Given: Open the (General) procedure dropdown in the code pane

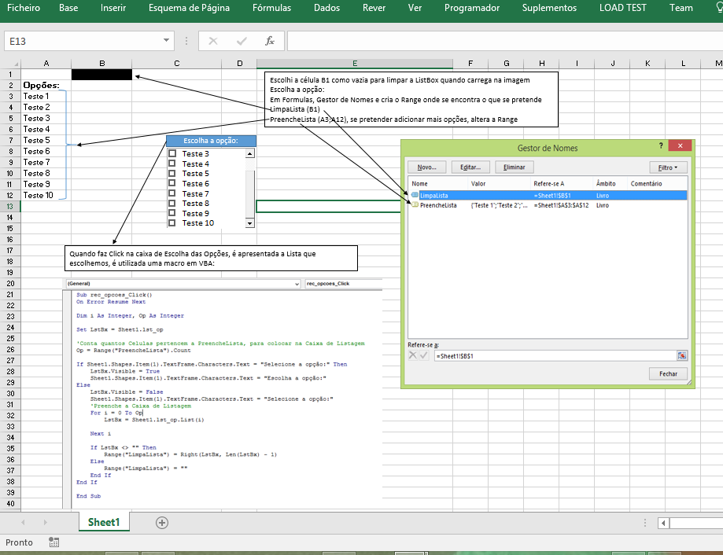Looking at the screenshot, I should [297, 284].
